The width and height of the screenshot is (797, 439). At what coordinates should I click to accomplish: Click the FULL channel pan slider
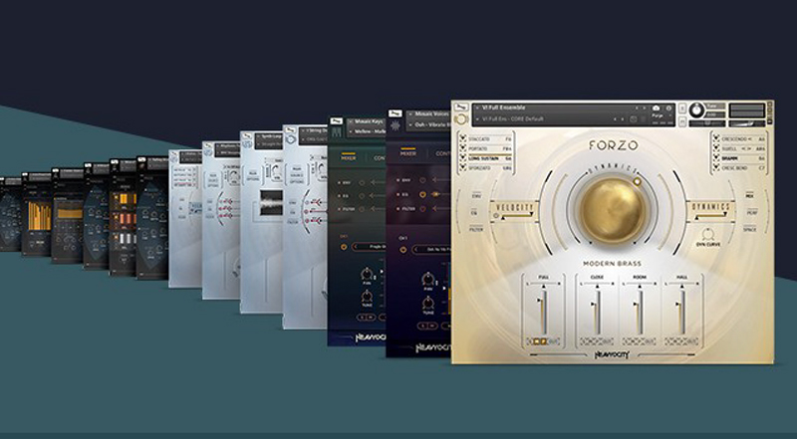click(543, 285)
